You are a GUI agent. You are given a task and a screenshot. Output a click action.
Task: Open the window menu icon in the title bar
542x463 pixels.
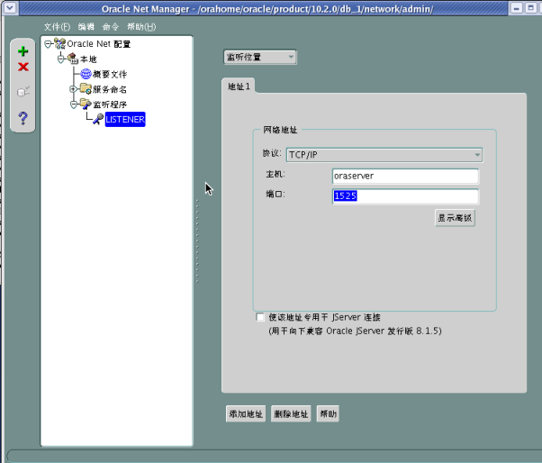(10, 7)
